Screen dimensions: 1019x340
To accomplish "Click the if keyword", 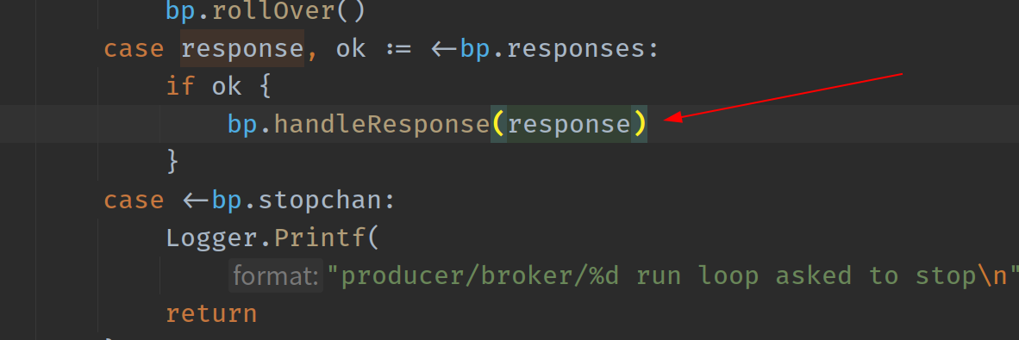I will [181, 86].
